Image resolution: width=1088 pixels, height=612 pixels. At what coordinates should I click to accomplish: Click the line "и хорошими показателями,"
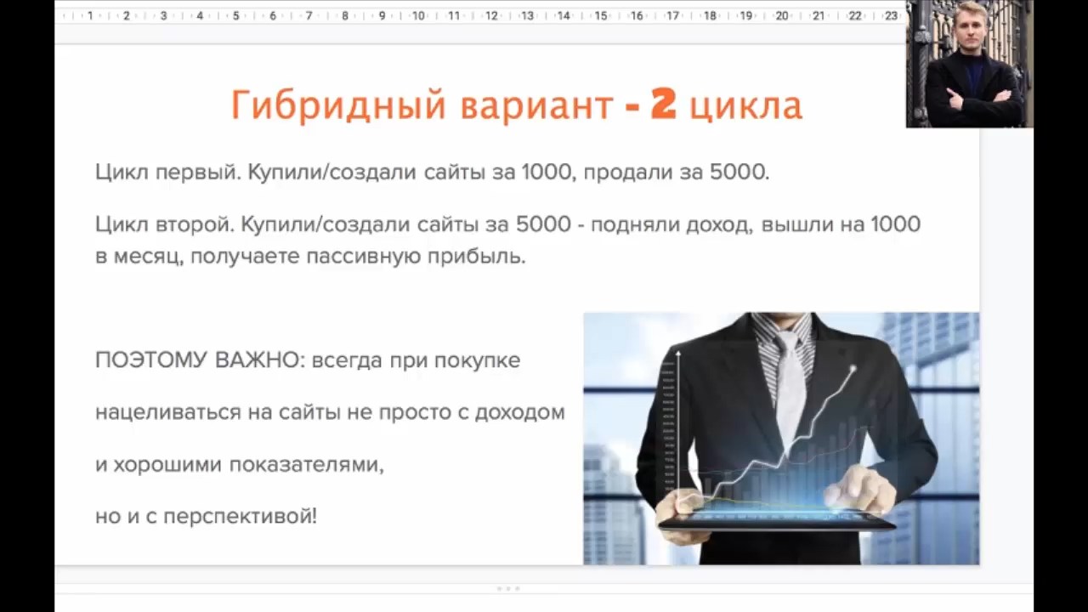click(x=240, y=465)
